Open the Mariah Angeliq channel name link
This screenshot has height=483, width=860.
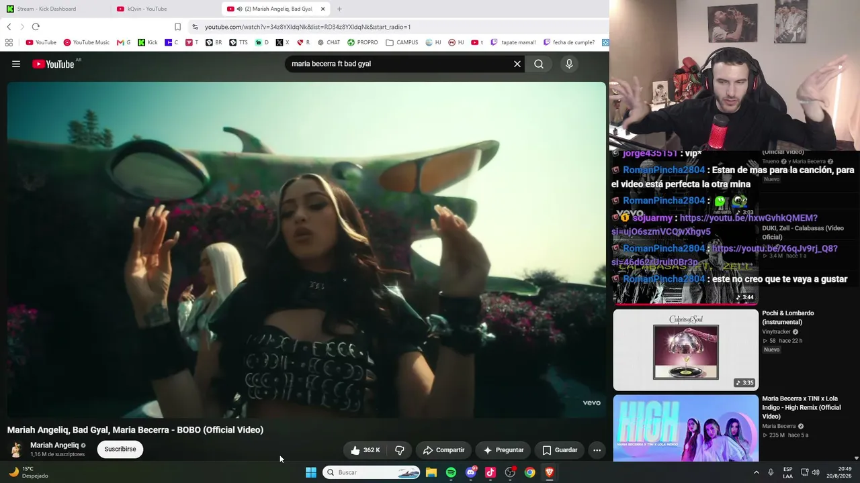(x=54, y=445)
